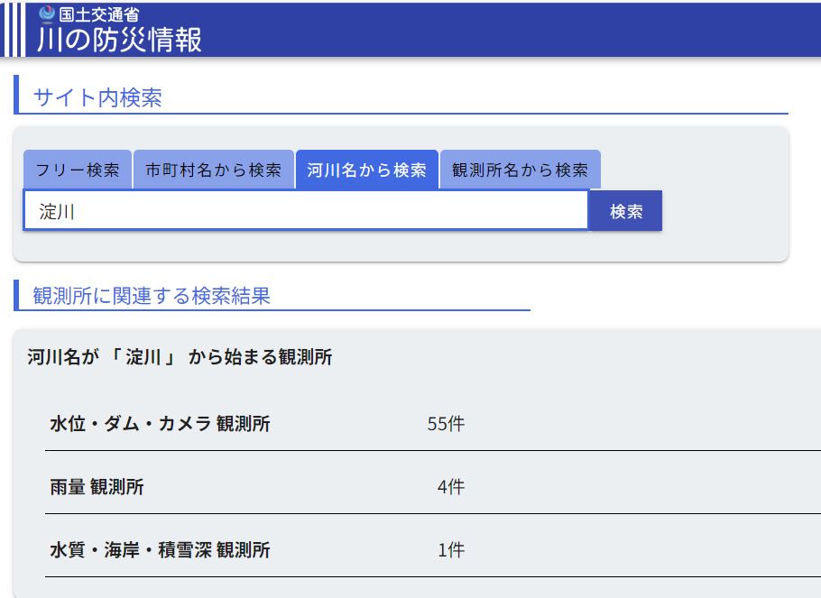Viewport: 821px width, 598px height.
Task: Open 水位・ダム・カメラ 観測所 results
Action: coord(160,424)
